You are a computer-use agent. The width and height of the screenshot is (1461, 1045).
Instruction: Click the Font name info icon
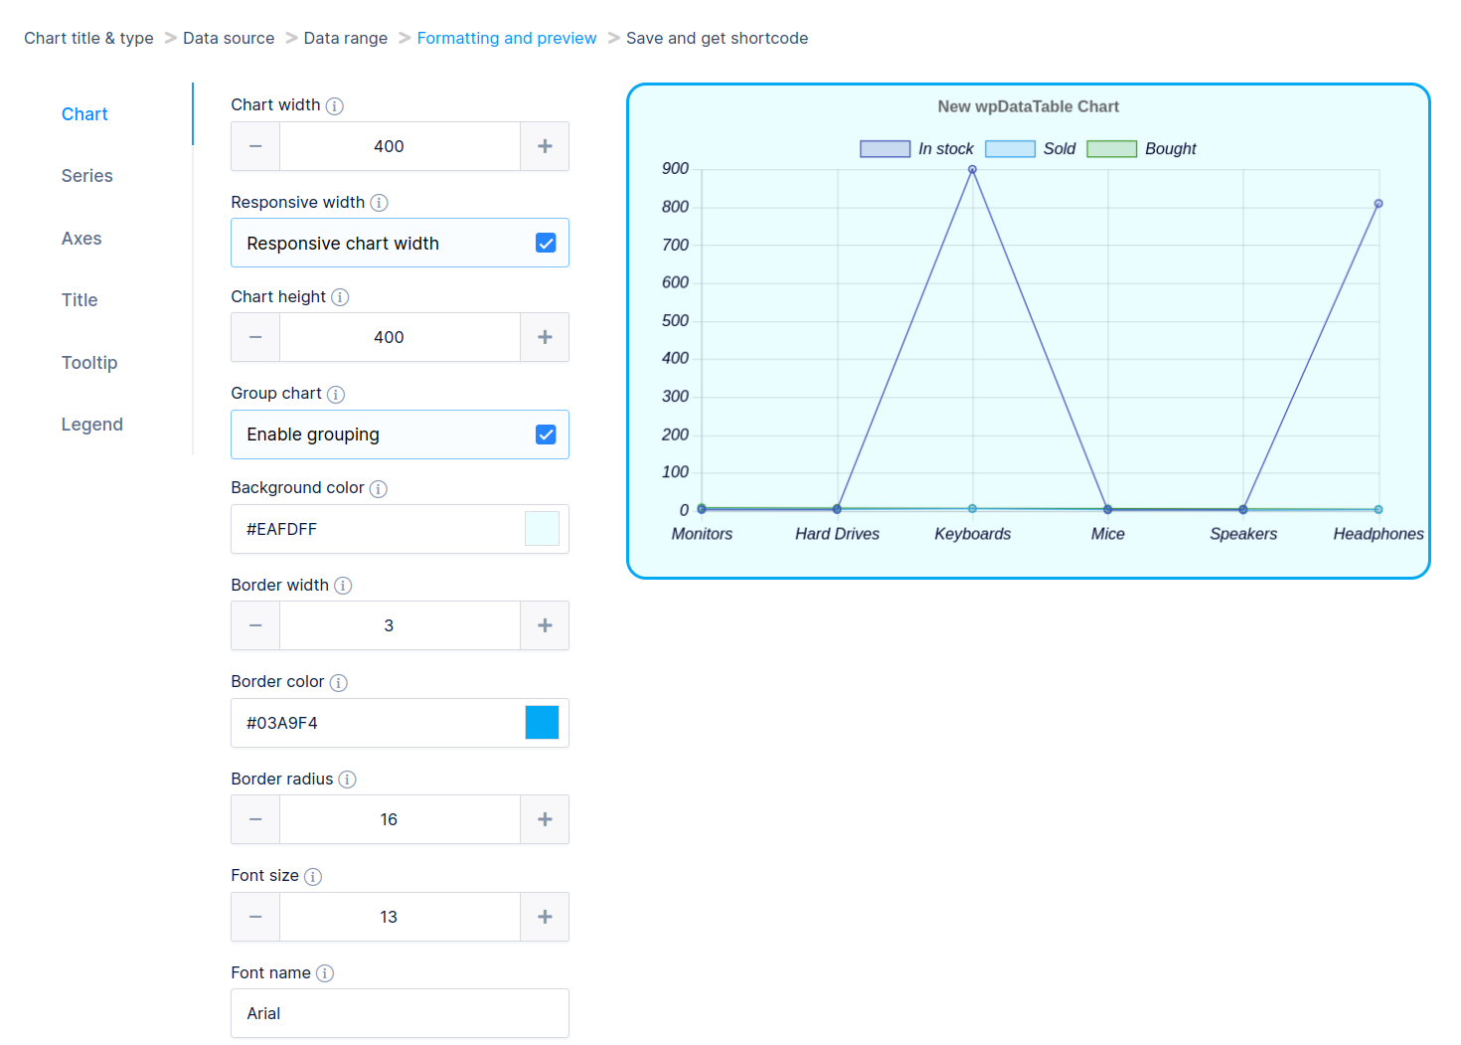click(x=325, y=973)
